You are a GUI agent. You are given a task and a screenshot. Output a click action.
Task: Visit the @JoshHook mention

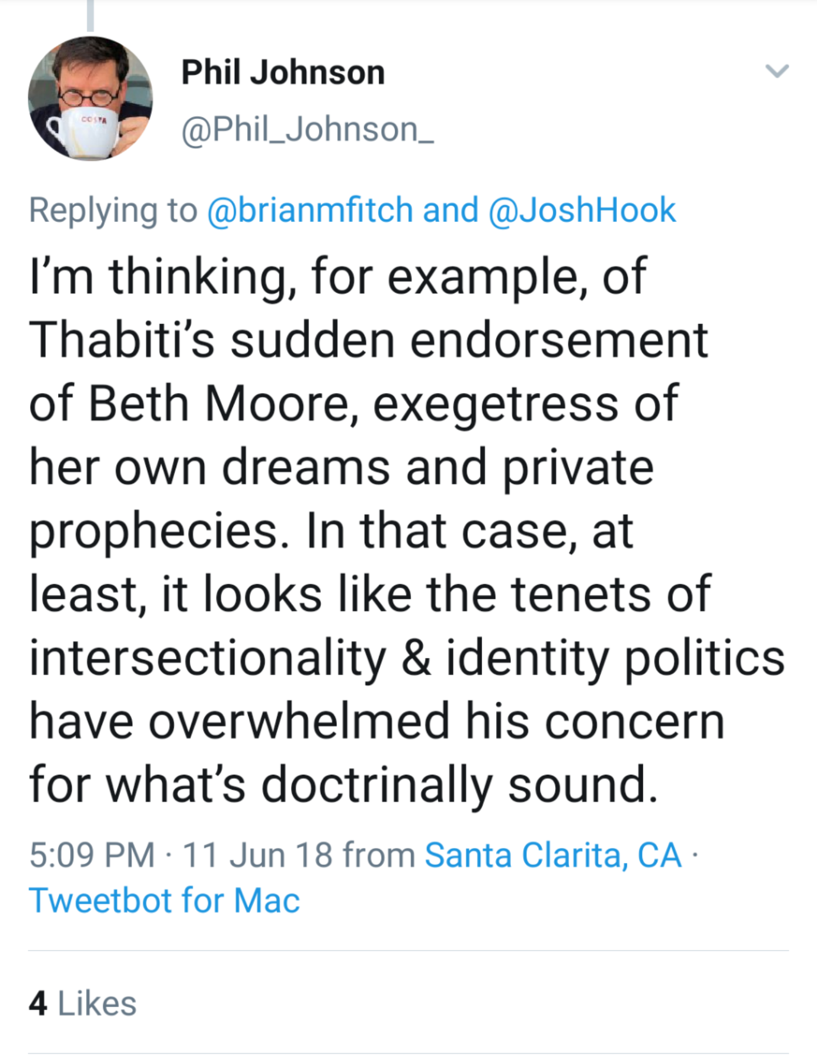click(x=582, y=210)
